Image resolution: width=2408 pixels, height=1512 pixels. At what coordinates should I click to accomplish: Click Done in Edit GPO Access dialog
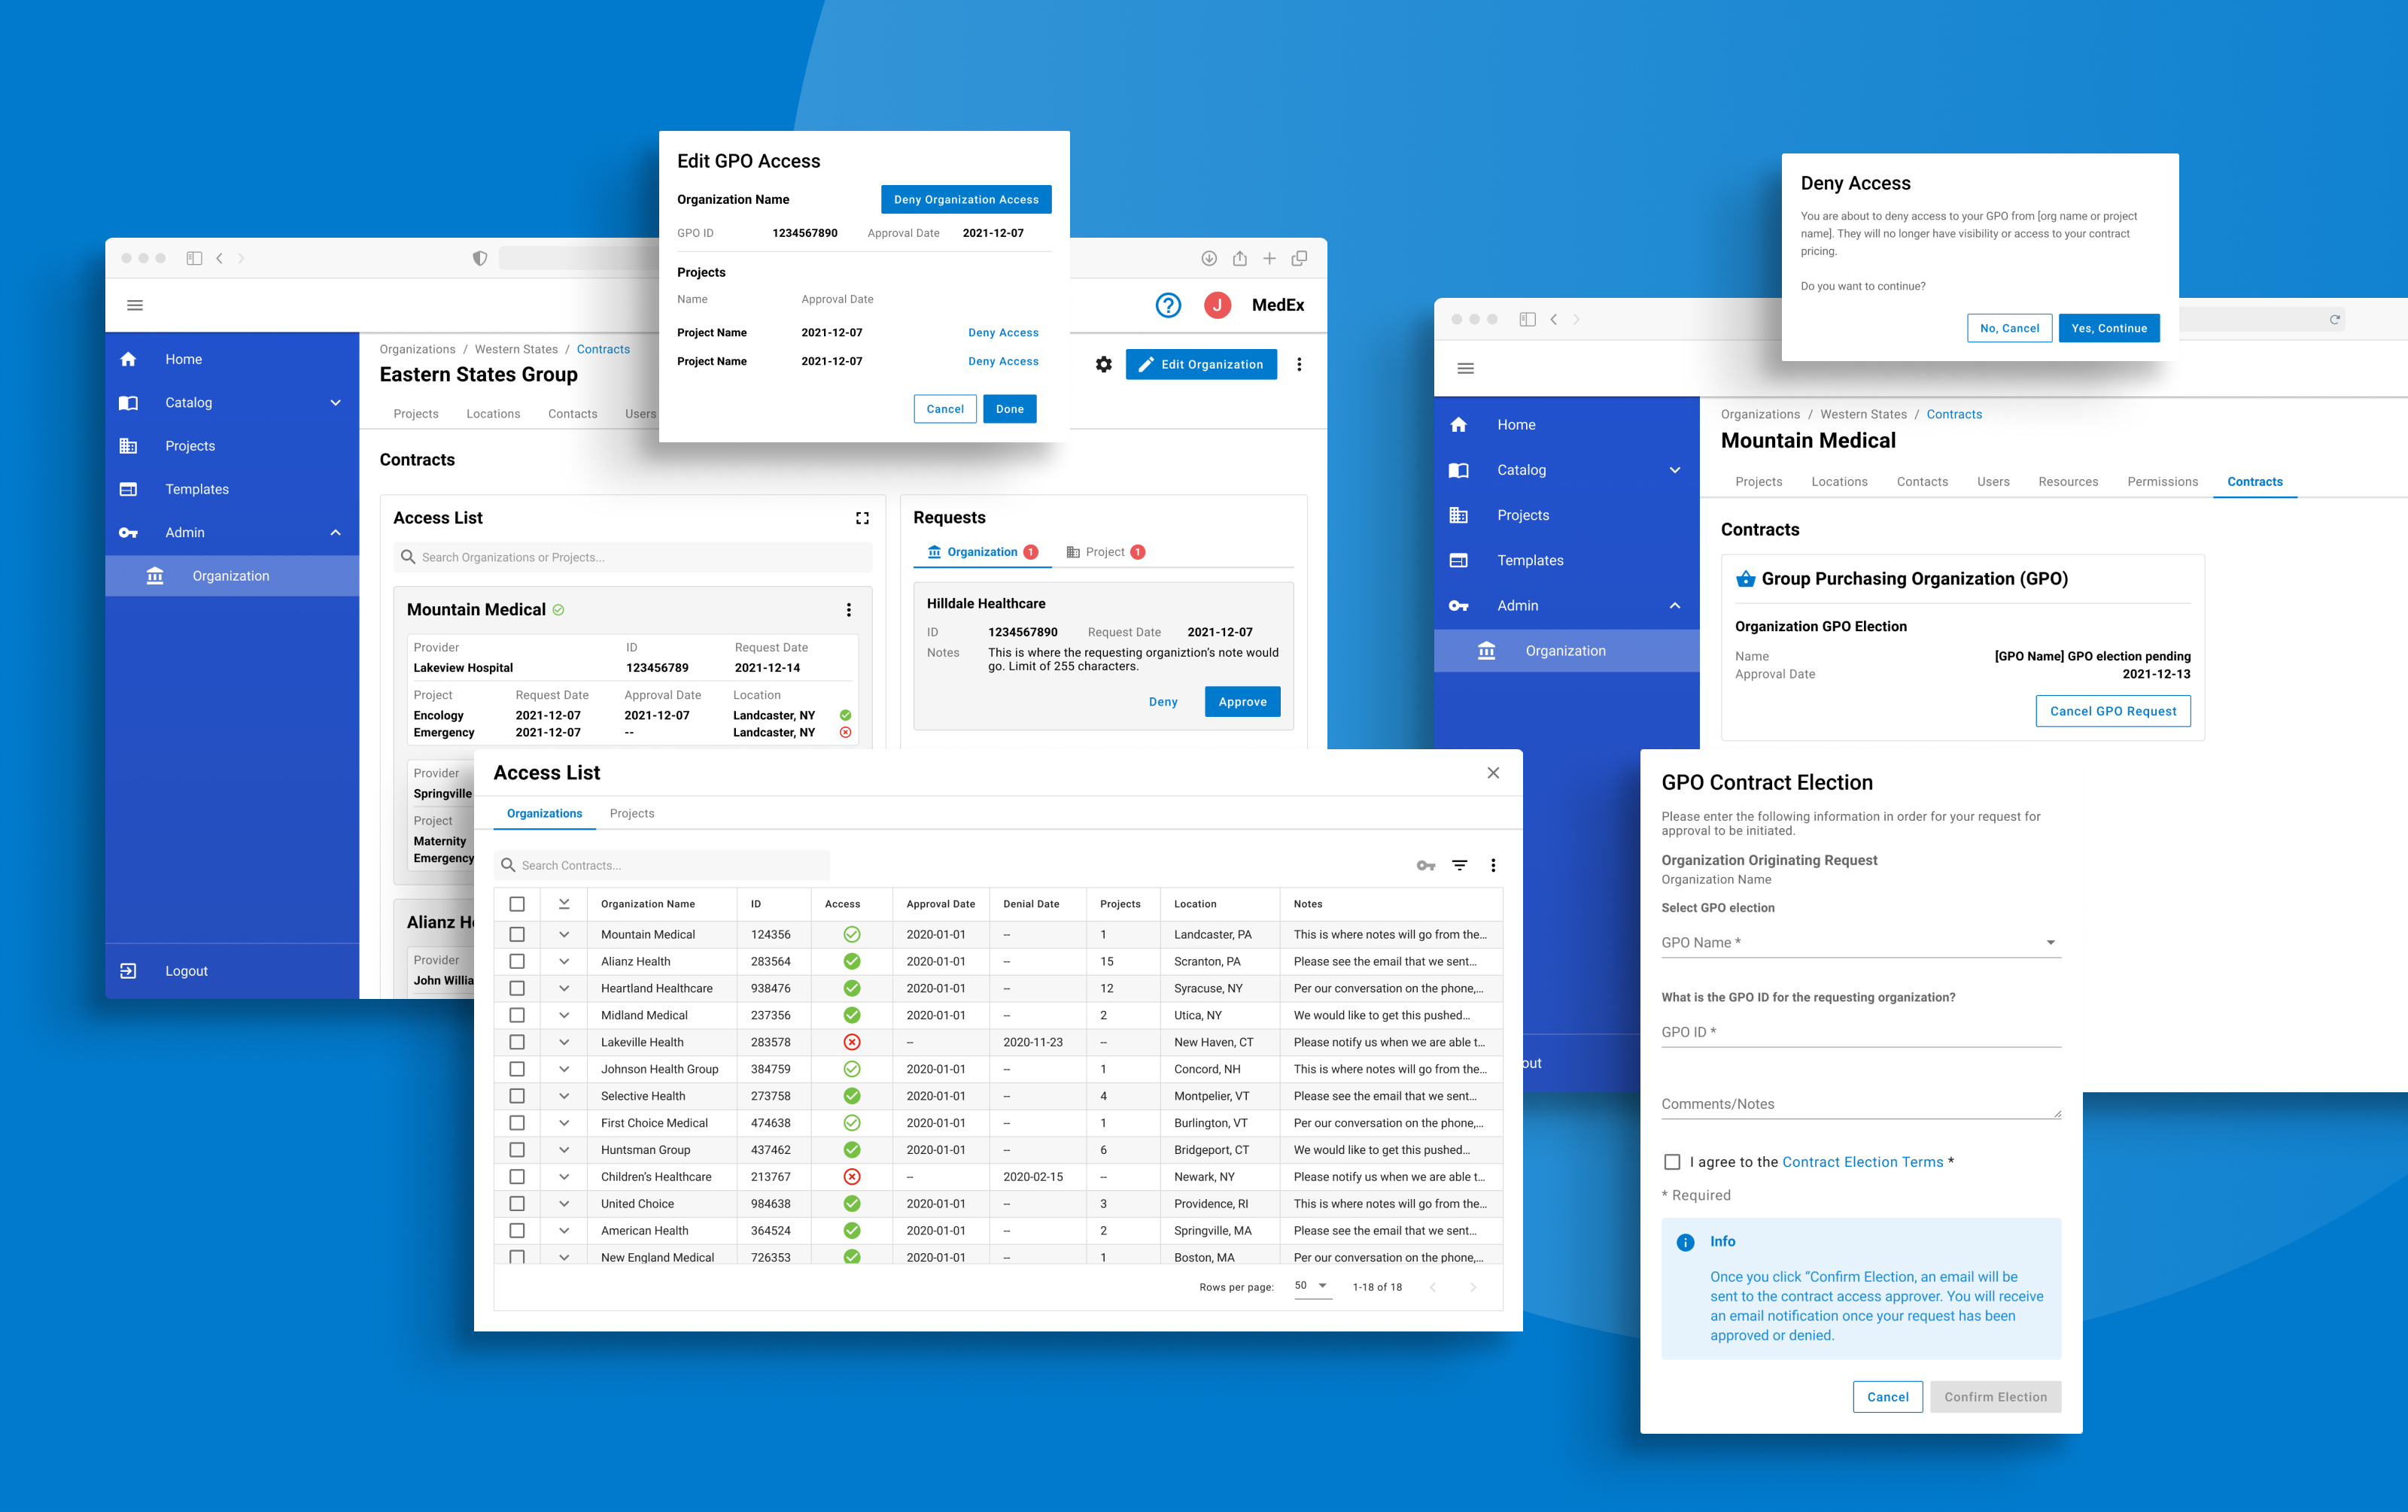(x=1009, y=408)
